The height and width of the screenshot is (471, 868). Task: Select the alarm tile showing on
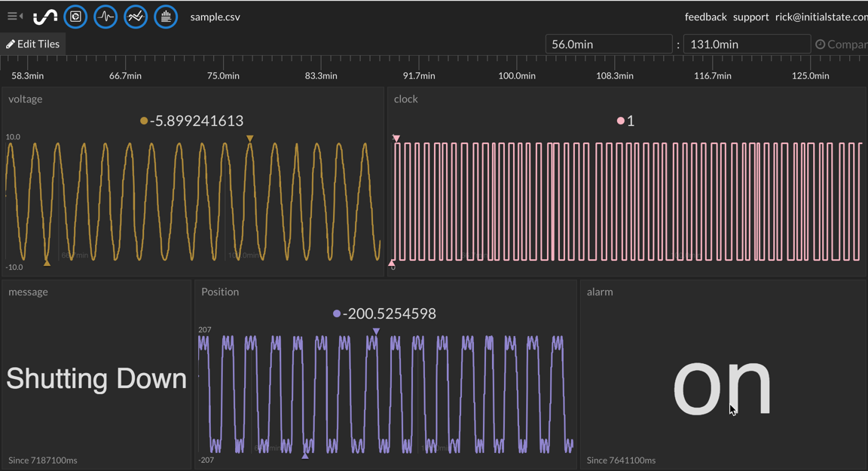pyautogui.click(x=722, y=384)
